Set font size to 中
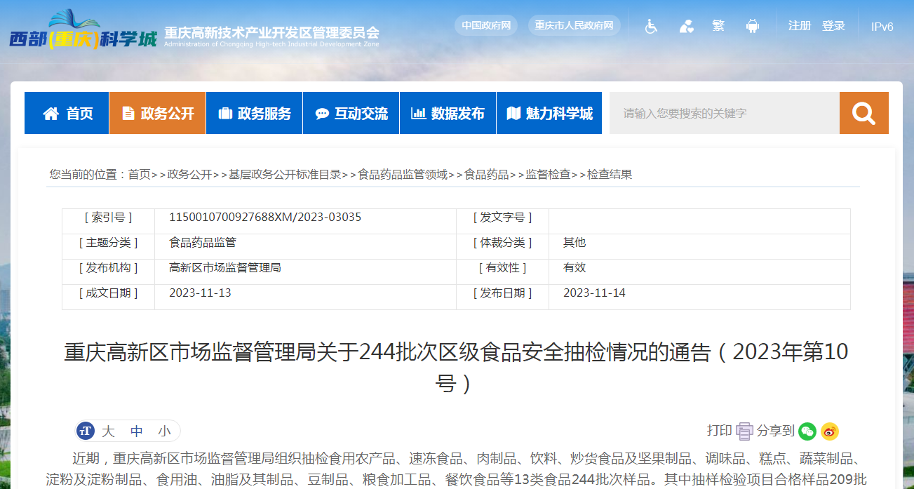Screen dimensions: 914x489 [x=137, y=431]
